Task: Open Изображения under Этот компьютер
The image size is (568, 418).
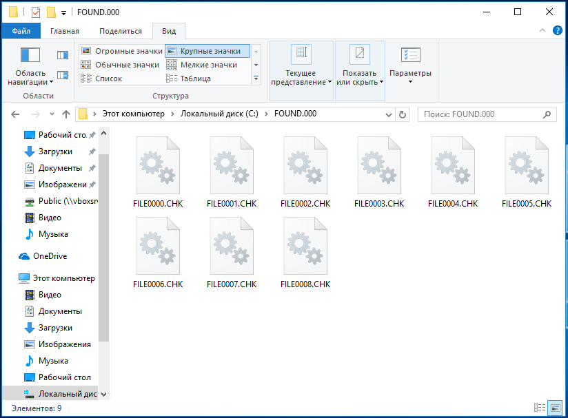Action: coord(59,344)
